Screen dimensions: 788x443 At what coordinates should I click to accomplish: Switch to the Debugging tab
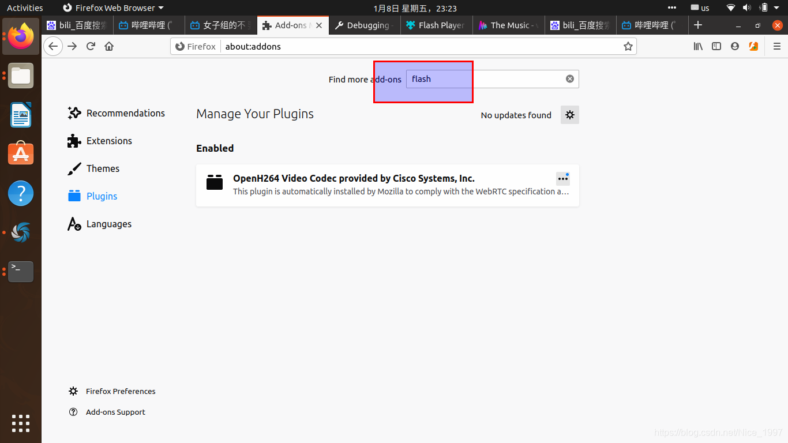click(x=365, y=25)
